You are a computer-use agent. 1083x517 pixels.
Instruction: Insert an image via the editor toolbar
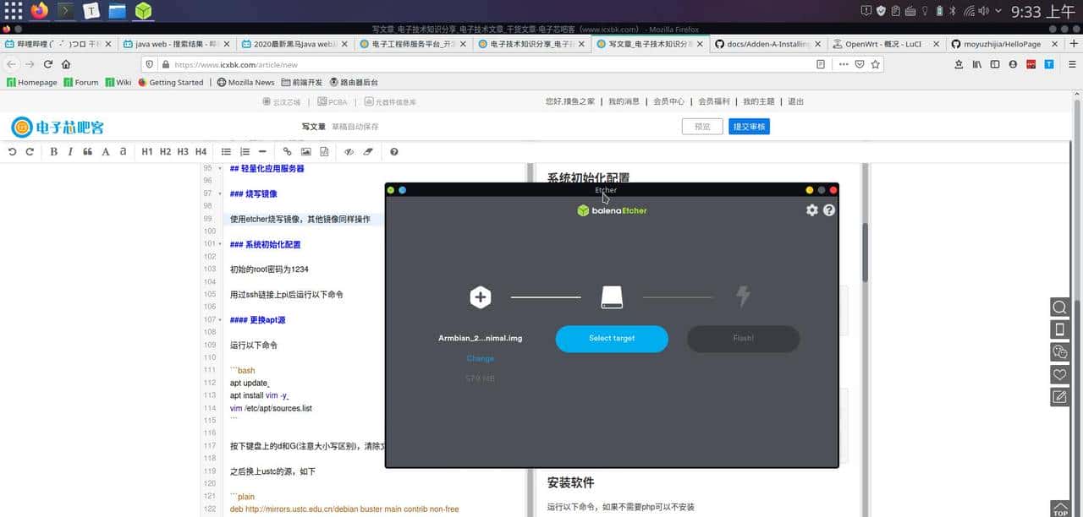click(307, 152)
